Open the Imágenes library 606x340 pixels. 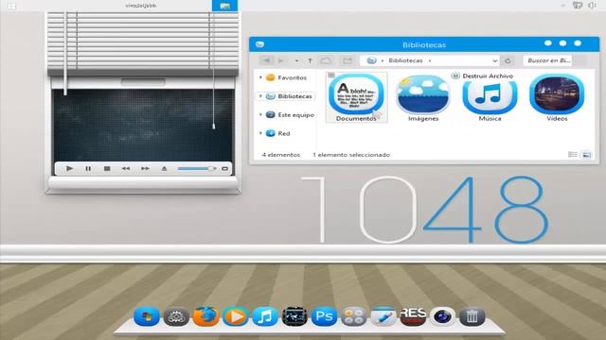coord(423,98)
